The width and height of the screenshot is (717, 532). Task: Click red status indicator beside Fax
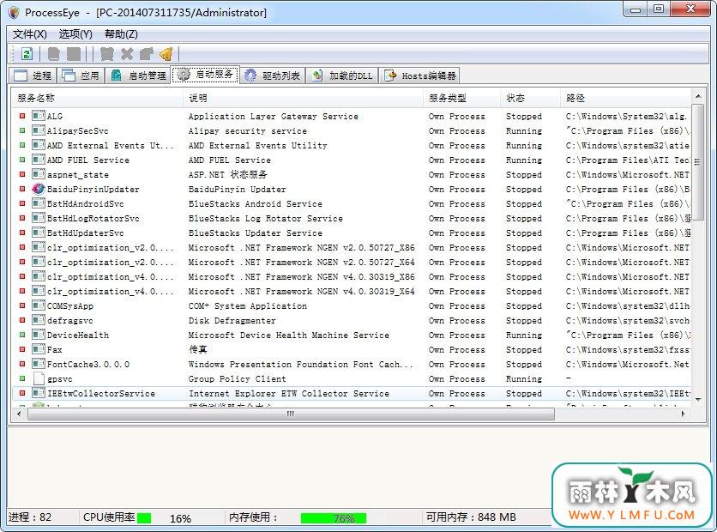[x=22, y=349]
